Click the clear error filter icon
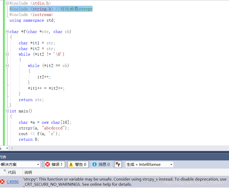The height and width of the screenshot is (188, 229). pyautogui.click(x=118, y=165)
